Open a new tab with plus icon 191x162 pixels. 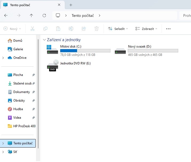71,5
